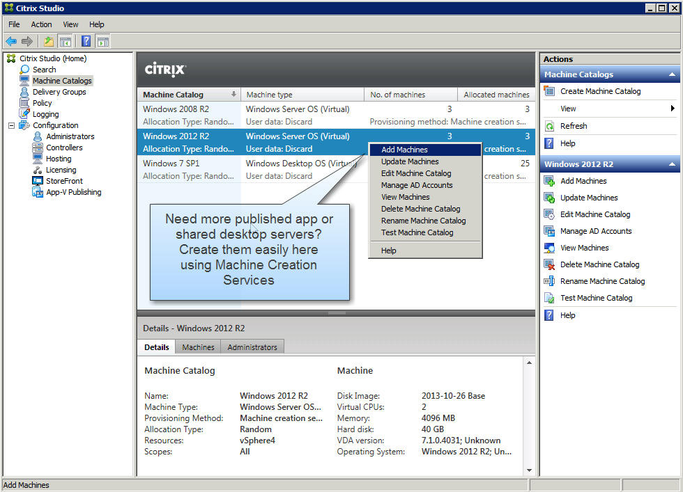Click Delete Machine Catalog icon in Actions pane

pos(549,264)
